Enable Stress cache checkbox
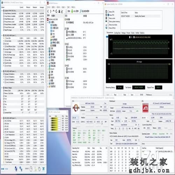This screenshot has height=175, width=175. click(108, 18)
